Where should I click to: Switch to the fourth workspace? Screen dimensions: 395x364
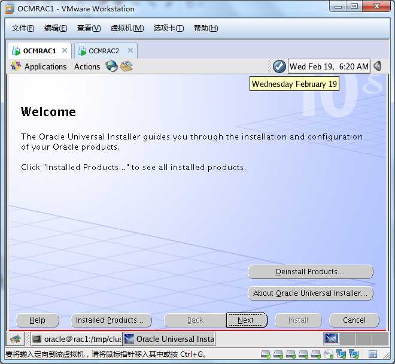pos(380,338)
